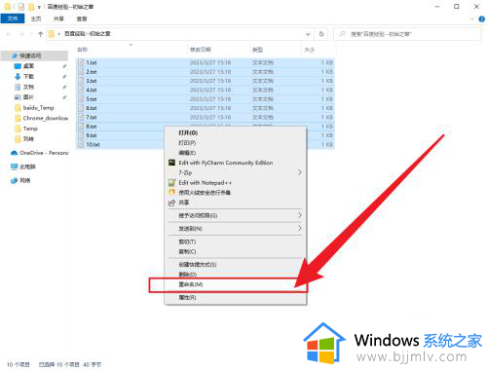Viewport: 487px width, 370px height.
Task: Expand the 7-Zip submenu
Action: pos(236,172)
